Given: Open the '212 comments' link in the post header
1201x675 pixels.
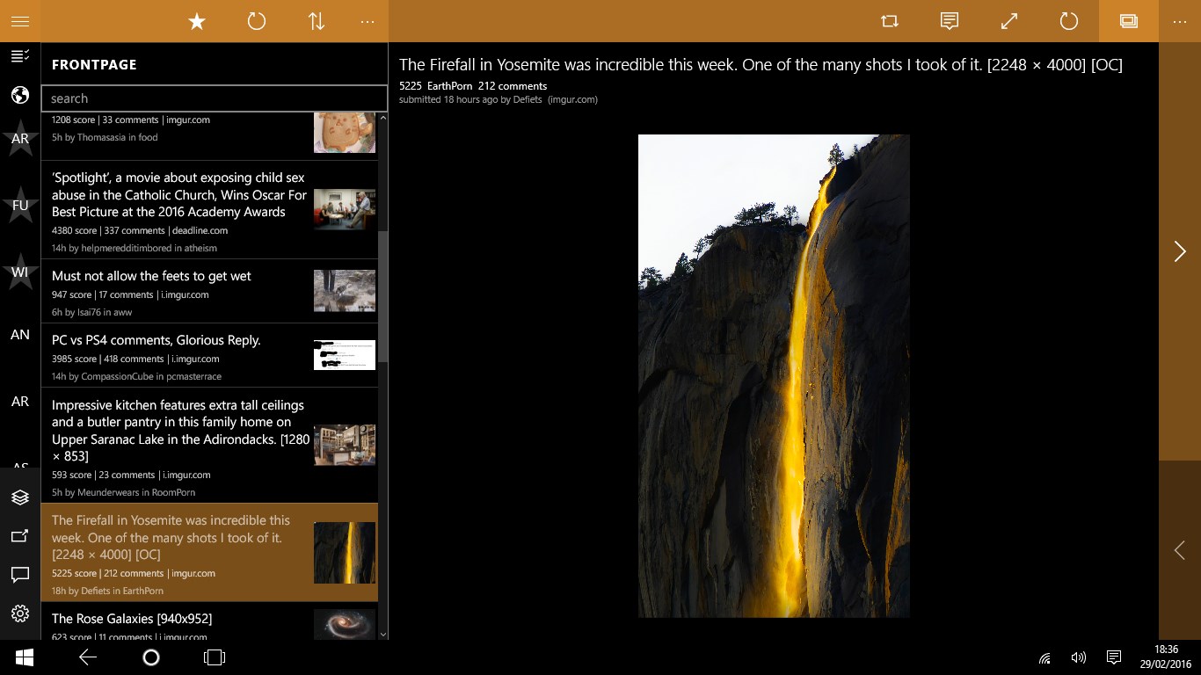Looking at the screenshot, I should coord(513,86).
